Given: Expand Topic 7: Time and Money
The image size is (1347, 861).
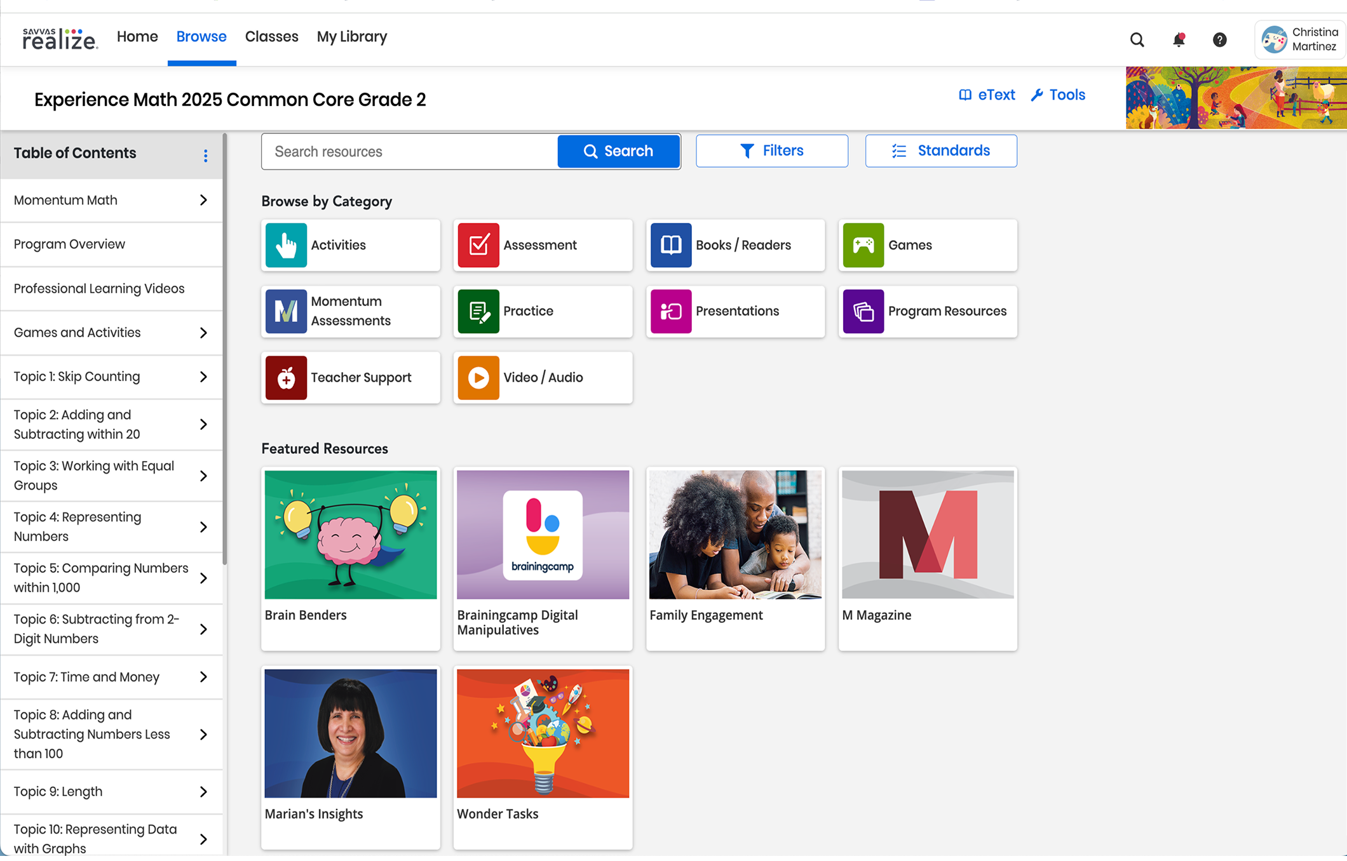Looking at the screenshot, I should 203,677.
